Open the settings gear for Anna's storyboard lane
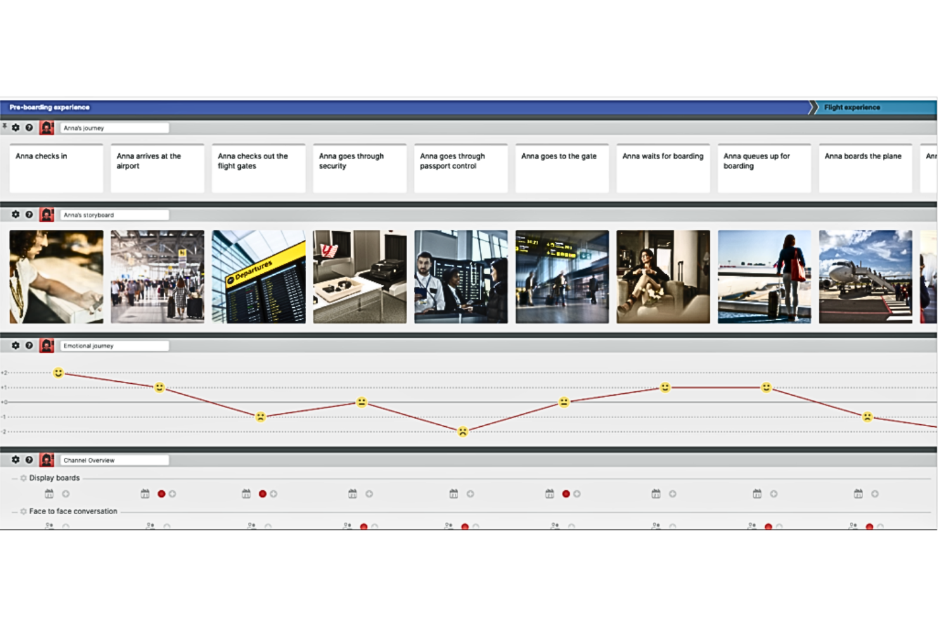This screenshot has height=625, width=938. point(16,215)
